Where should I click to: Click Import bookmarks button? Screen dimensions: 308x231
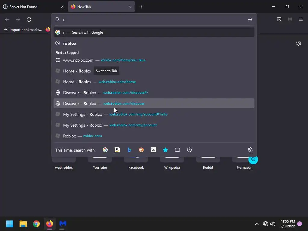[x=23, y=30]
